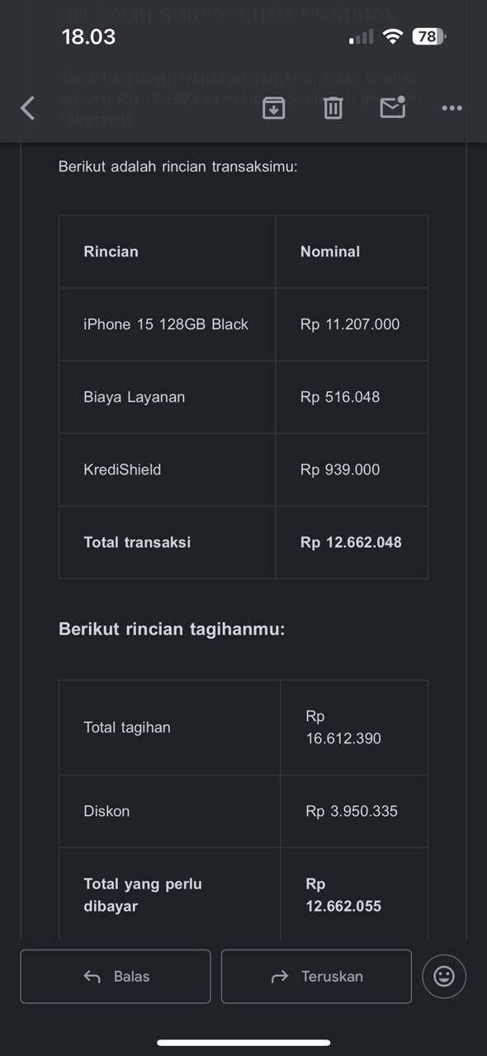The width and height of the screenshot is (487, 1056).
Task: Tap the emoji reaction smiley icon
Action: (444, 977)
